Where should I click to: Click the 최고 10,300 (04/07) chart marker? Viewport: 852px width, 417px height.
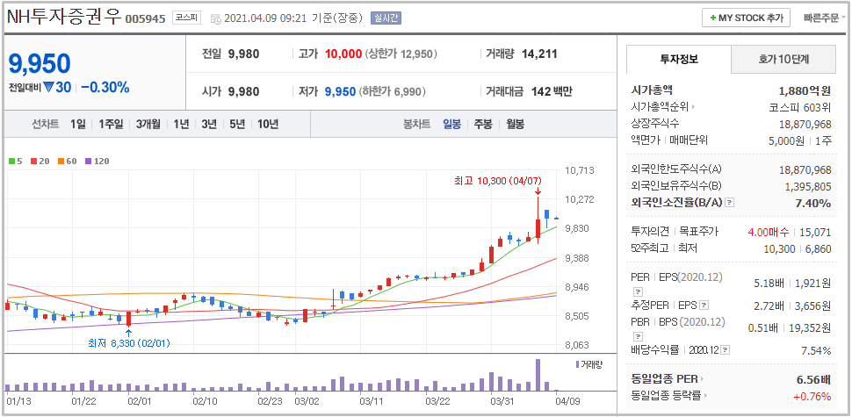tap(498, 181)
